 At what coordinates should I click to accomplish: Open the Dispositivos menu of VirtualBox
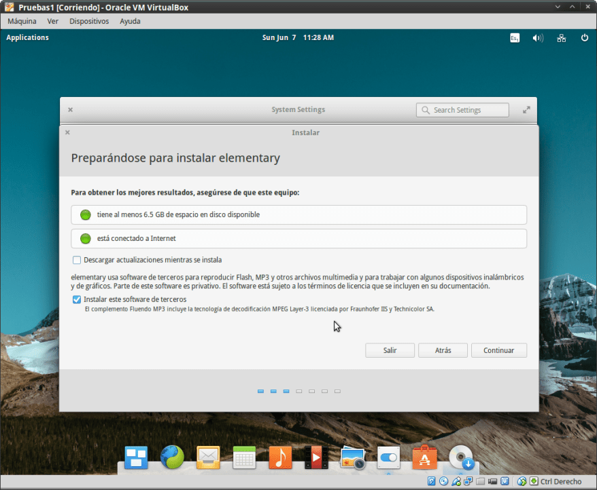click(88, 21)
